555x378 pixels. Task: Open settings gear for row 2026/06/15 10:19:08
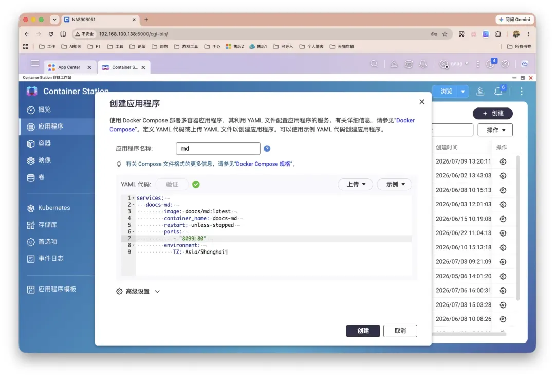[x=503, y=219]
